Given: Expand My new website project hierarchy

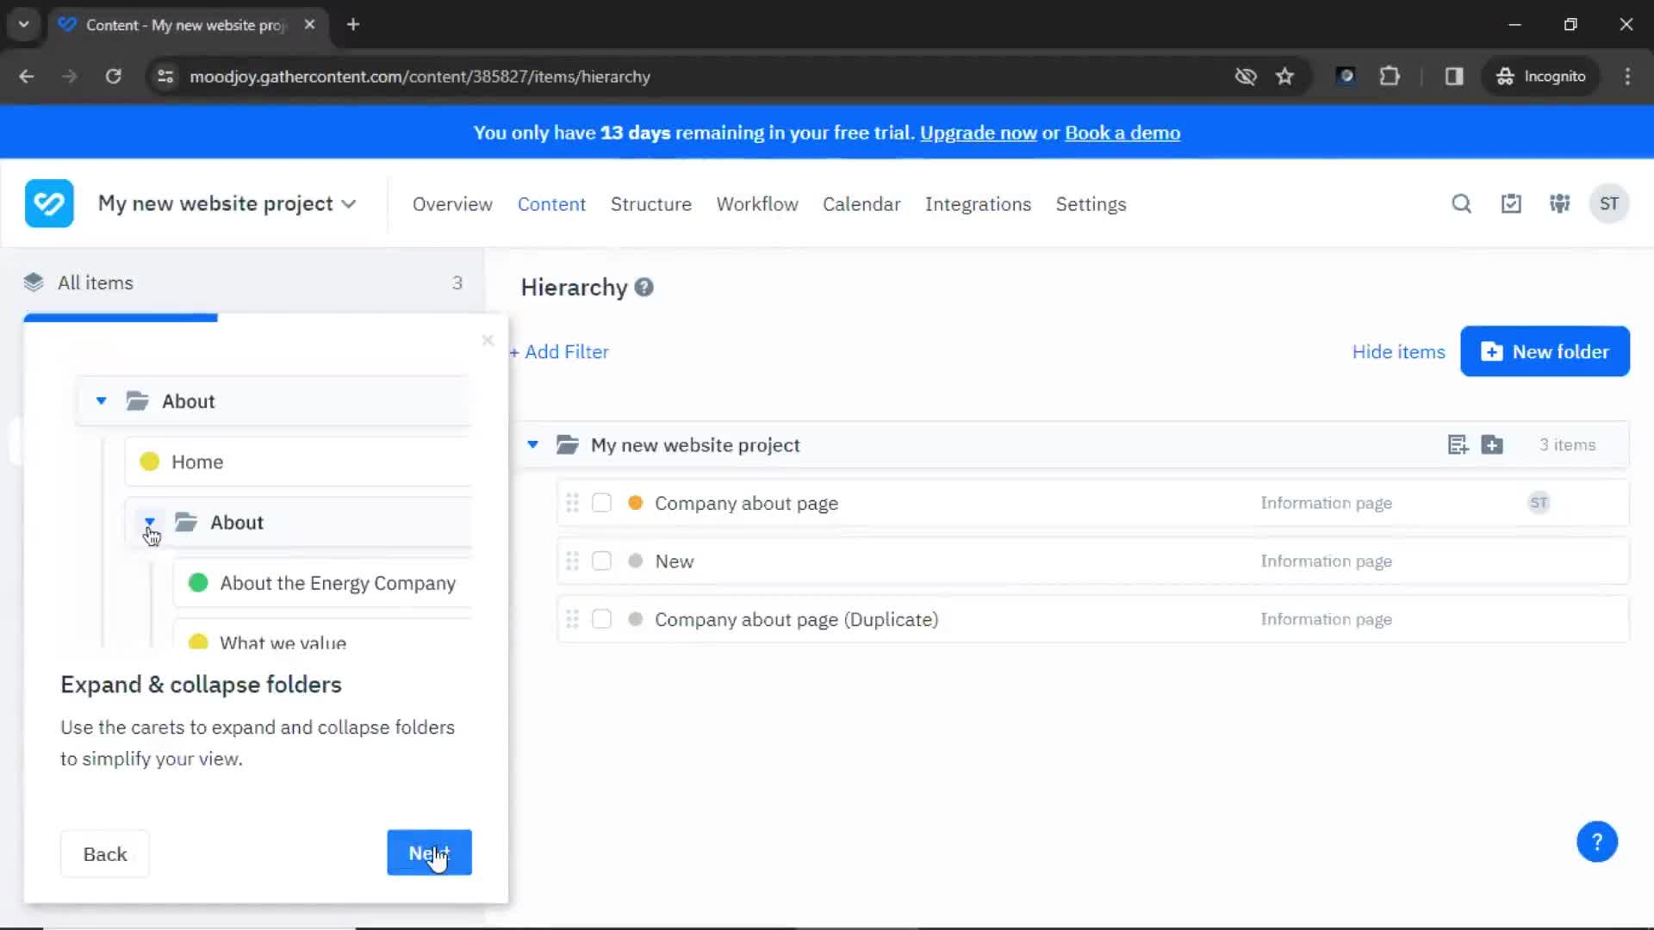Looking at the screenshot, I should pyautogui.click(x=532, y=444).
